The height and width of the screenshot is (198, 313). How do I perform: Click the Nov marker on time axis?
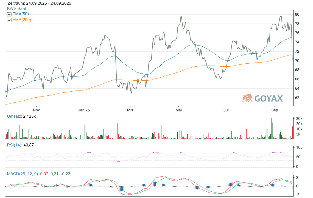36,110
